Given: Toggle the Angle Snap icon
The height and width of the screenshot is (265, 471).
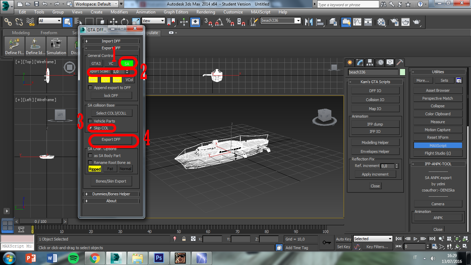Looking at the screenshot, I should pyautogui.click(x=219, y=22).
